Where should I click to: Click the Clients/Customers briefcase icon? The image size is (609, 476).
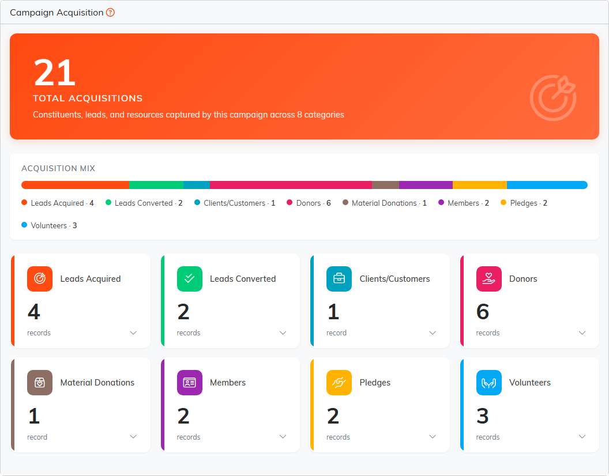tap(339, 279)
